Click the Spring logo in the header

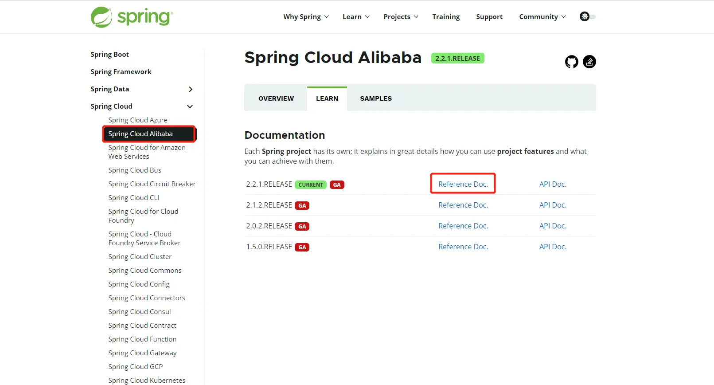[132, 17]
